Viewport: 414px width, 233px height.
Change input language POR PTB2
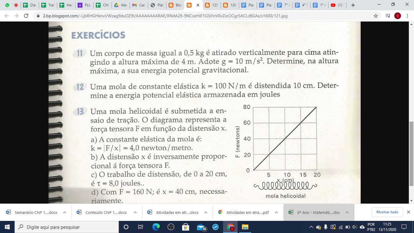(x=371, y=227)
